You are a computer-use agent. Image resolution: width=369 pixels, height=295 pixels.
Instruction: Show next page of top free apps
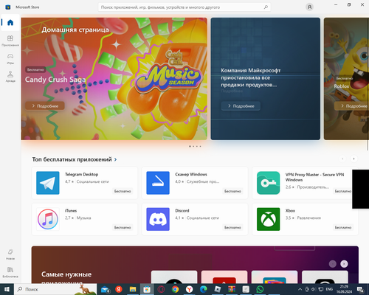(x=354, y=159)
